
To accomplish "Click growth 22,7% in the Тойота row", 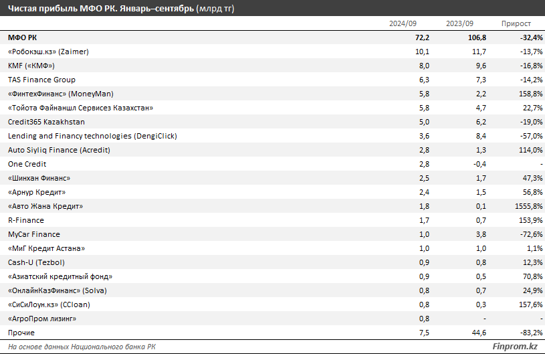I will pyautogui.click(x=533, y=108).
